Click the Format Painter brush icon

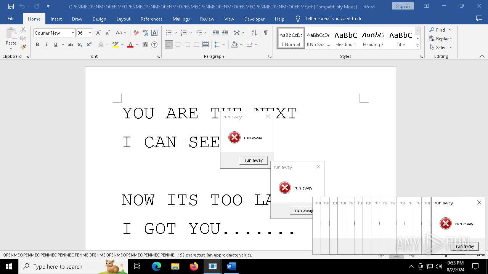click(x=23, y=47)
